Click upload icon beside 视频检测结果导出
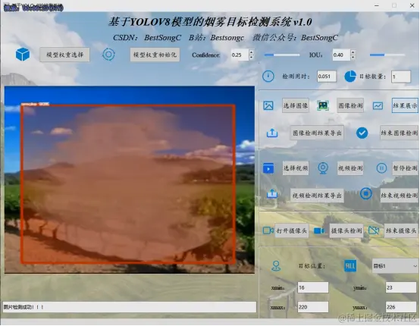The width and height of the screenshot is (420, 326). pyautogui.click(x=272, y=193)
